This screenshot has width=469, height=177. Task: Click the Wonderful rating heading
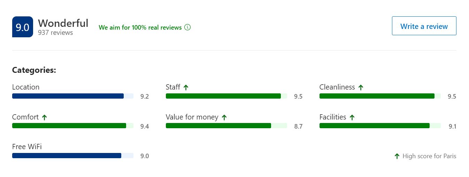point(63,23)
